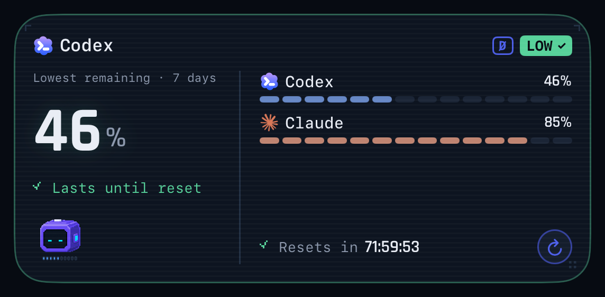Click the Codex logo in the widget header
Screen dimensions: 605x297
click(x=43, y=45)
